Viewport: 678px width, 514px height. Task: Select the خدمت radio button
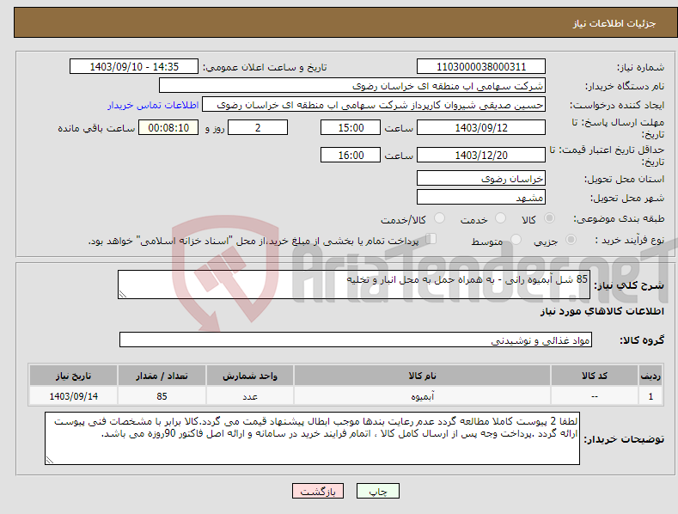click(x=500, y=218)
